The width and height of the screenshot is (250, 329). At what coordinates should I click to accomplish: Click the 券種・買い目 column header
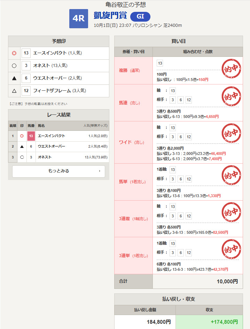[x=133, y=52]
